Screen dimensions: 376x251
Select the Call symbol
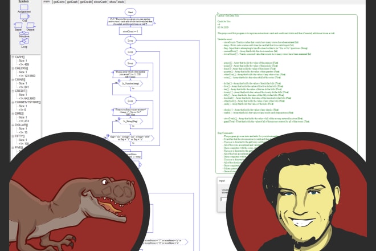pyautogui.click(x=24, y=17)
